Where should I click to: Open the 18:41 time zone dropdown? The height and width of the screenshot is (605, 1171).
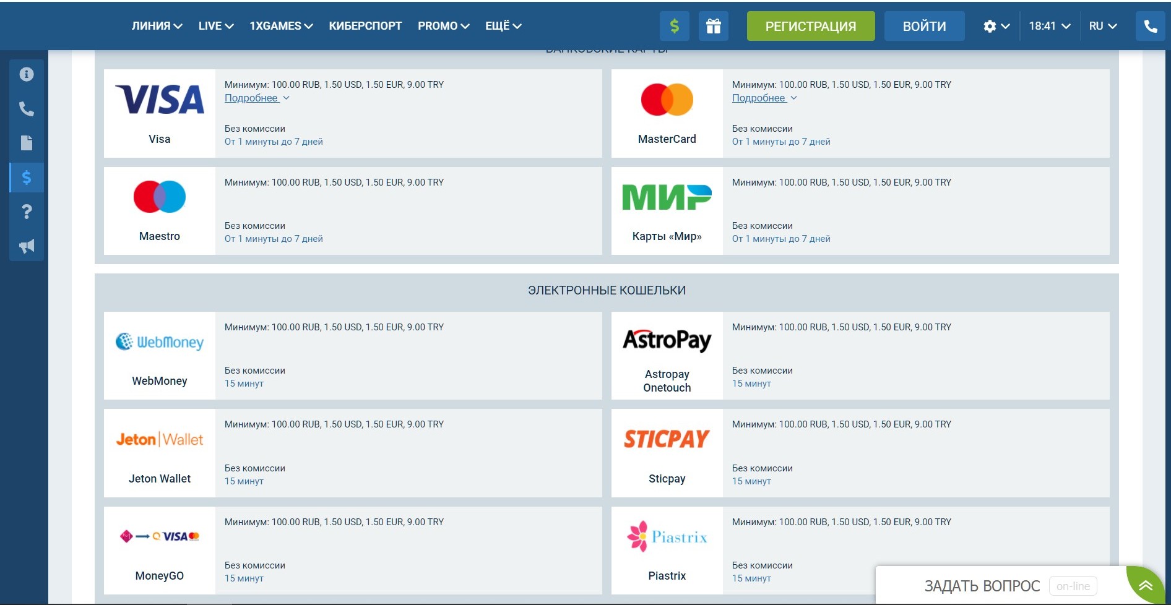click(x=1050, y=26)
